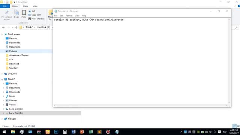Go up one folder level
Image resolution: width=240 pixels, height=135 pixels.
pyautogui.click(x=16, y=27)
